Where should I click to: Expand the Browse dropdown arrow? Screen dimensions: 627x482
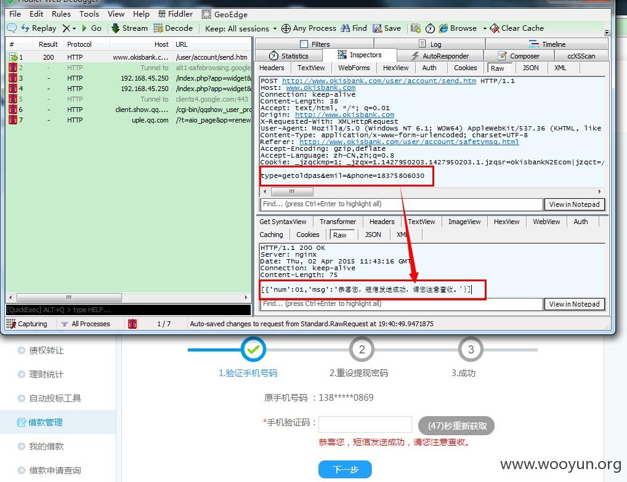click(485, 28)
